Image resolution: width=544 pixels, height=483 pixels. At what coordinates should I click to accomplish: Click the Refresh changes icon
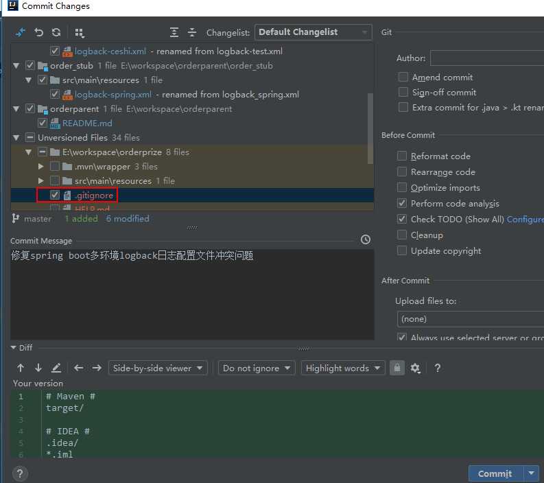click(56, 32)
